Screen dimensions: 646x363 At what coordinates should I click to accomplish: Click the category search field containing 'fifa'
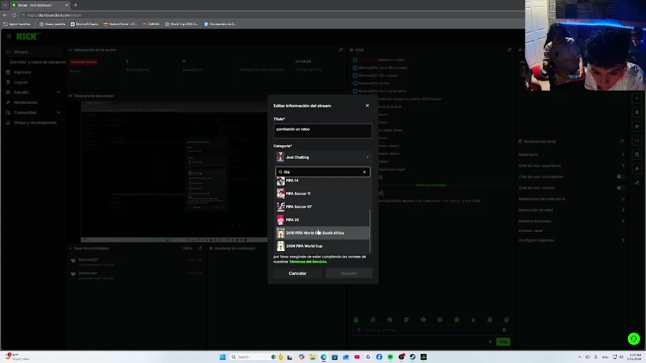[x=323, y=172]
